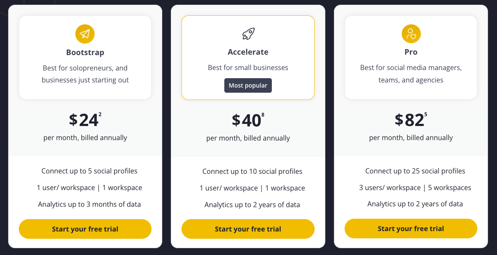The image size is (497, 255).
Task: Click the $40 Accelerate price
Action: (247, 120)
